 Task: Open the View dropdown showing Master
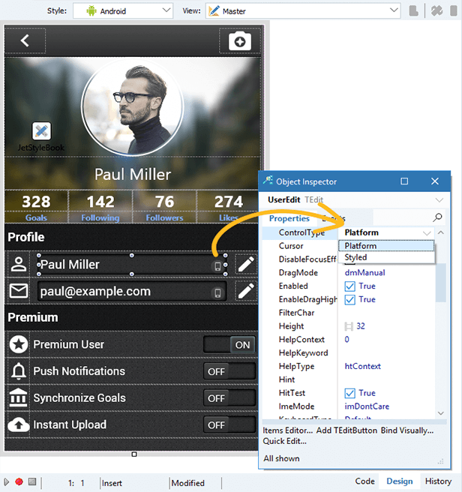pyautogui.click(x=302, y=11)
